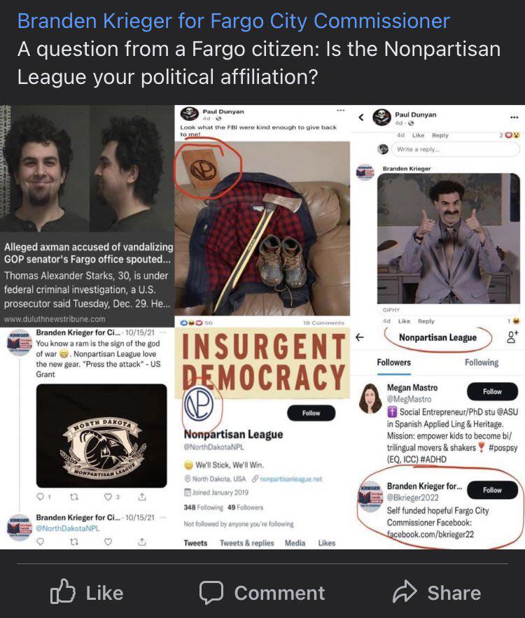This screenshot has height=618, width=525.
Task: Open the North Dakota Nonpartisan League ram image
Action: (101, 435)
